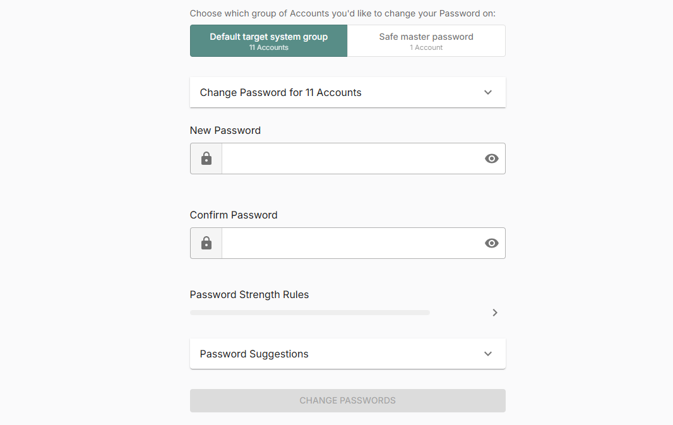Click the chevron on the Change Password accordion
The width and height of the screenshot is (673, 425).
487,92
